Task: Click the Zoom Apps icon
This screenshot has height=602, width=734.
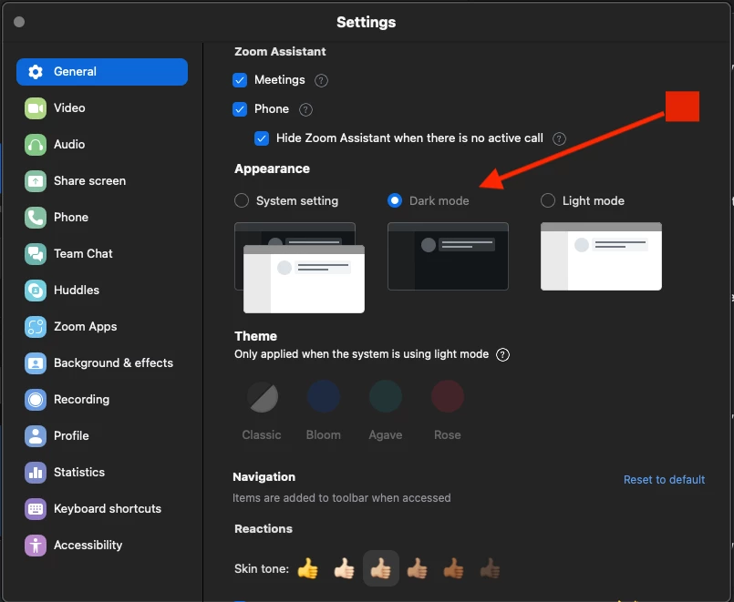Action: [x=36, y=327]
